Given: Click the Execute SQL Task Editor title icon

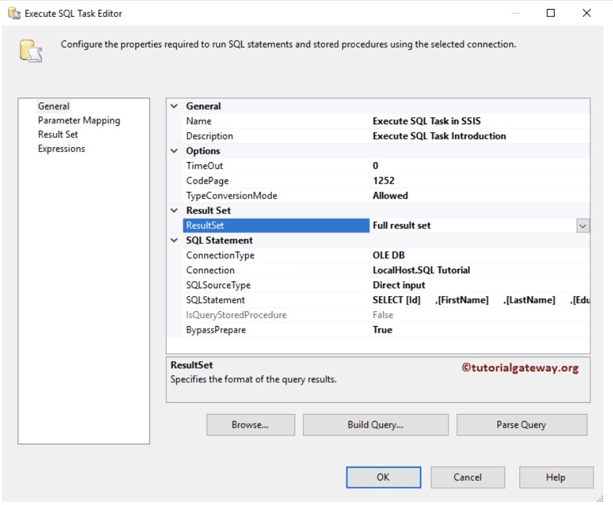Looking at the screenshot, I should pos(14,13).
